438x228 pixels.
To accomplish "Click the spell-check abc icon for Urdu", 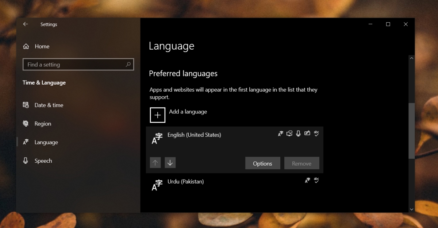I will (x=316, y=180).
